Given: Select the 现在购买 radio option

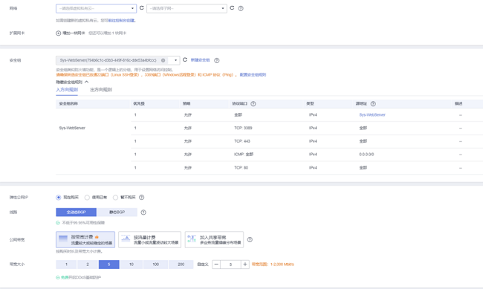Looking at the screenshot, I should click(x=59, y=197).
